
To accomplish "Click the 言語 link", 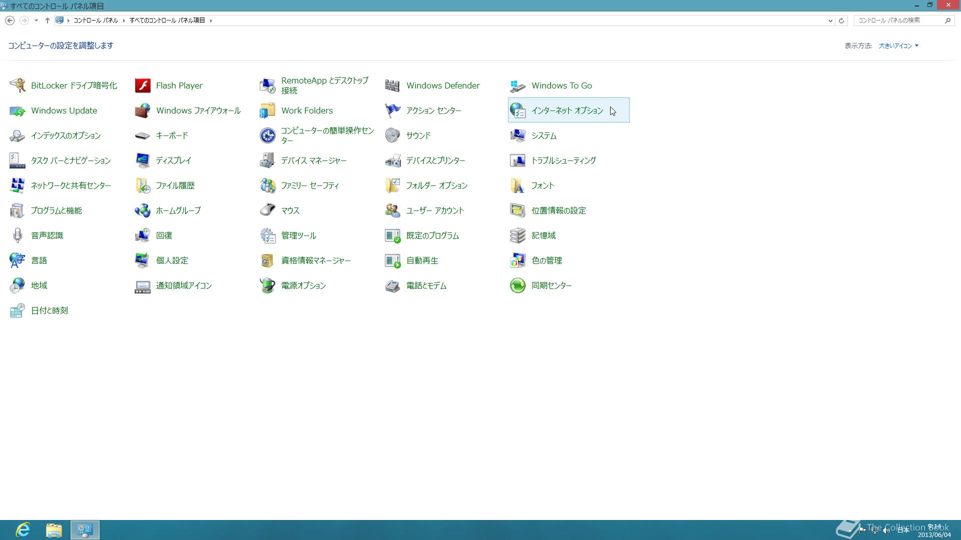I will (39, 260).
